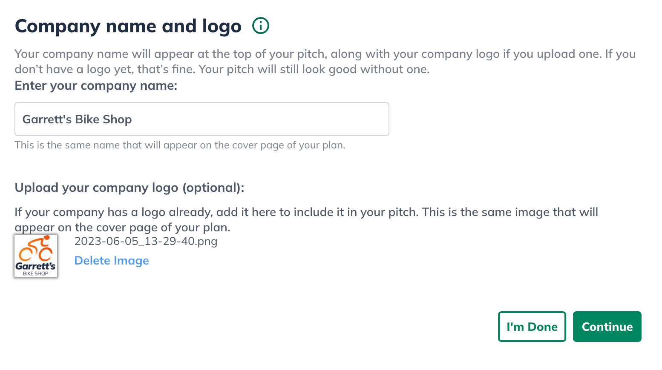Click the info icon beside the heading
The width and height of the screenshot is (662, 370).
pos(261,26)
